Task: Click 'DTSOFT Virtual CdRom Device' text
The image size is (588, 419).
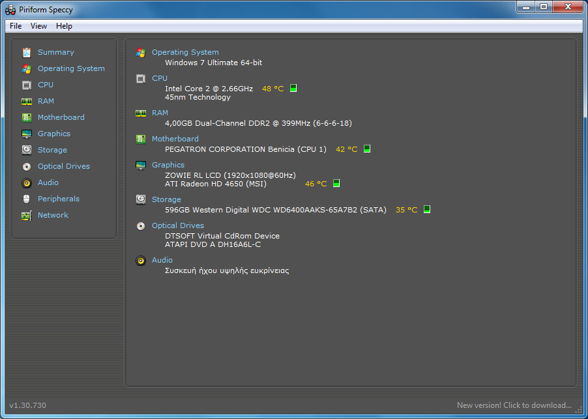Action: [222, 236]
